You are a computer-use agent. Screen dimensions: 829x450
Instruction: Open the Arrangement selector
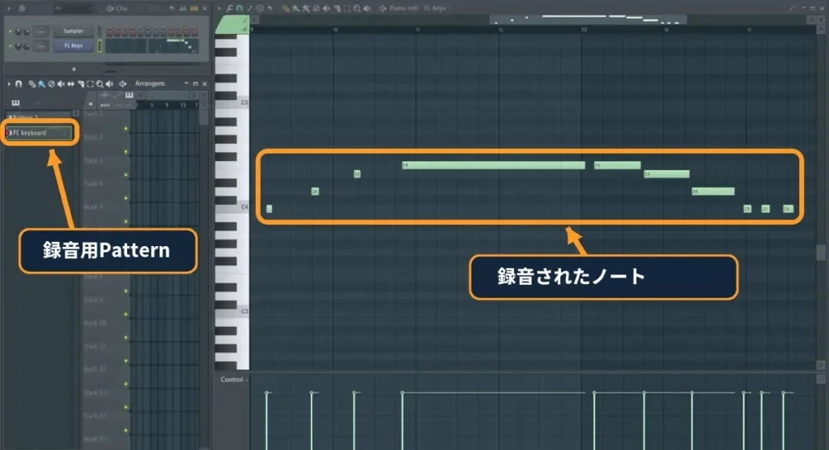click(x=150, y=83)
